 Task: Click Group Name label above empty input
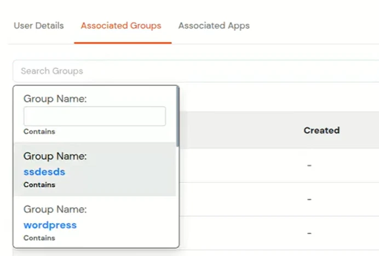pos(55,99)
